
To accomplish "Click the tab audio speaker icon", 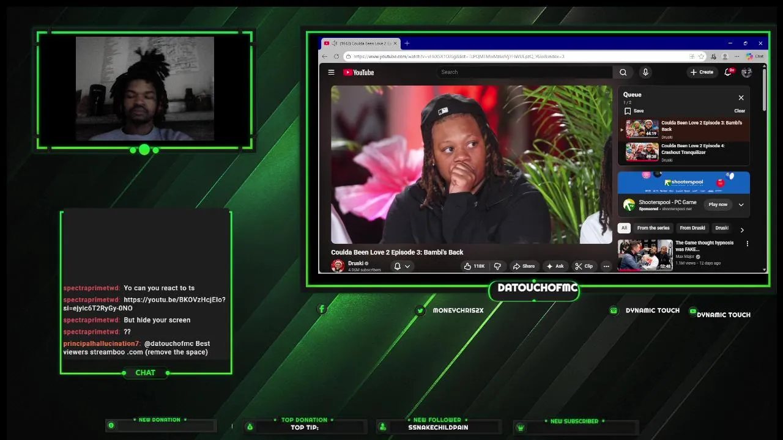I will [x=335, y=43].
